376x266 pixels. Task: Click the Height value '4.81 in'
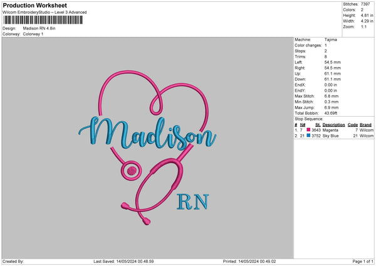367,15
